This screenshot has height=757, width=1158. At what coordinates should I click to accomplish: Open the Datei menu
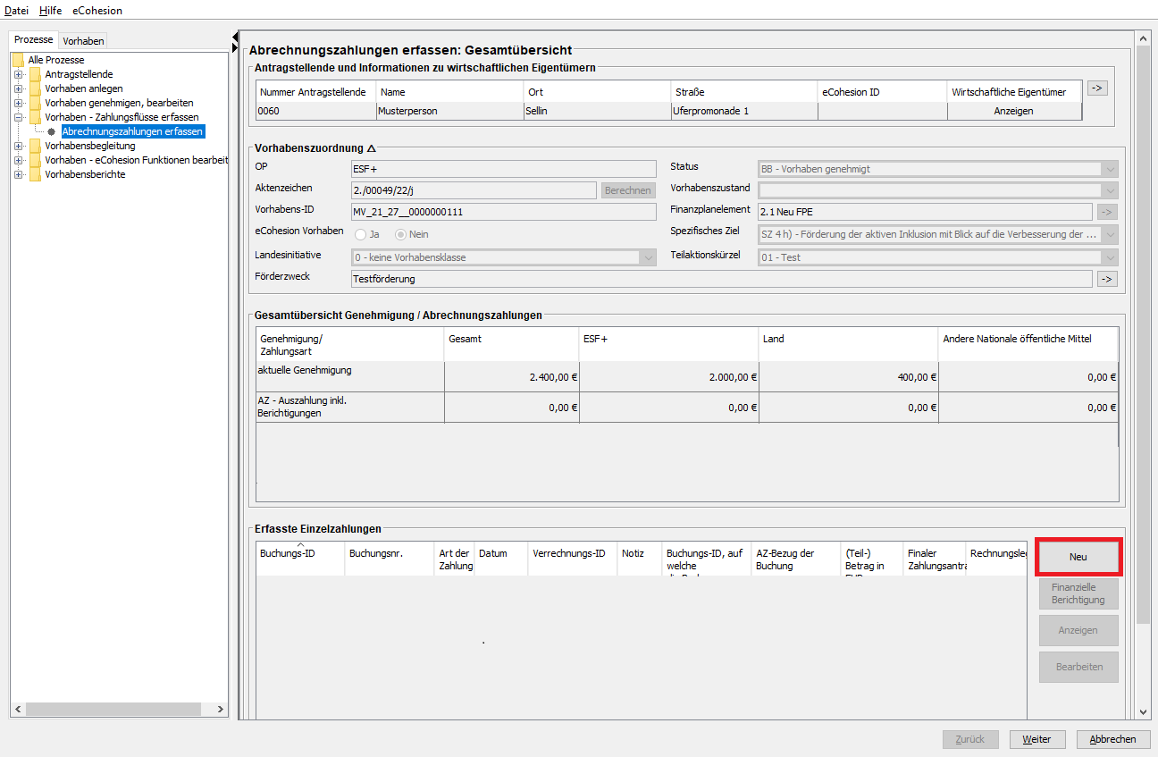tap(16, 11)
